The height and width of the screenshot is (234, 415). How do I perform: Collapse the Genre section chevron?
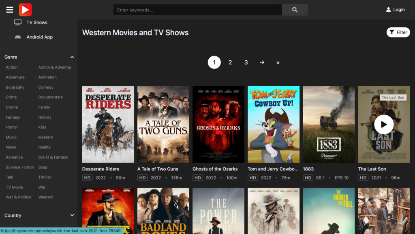(x=72, y=57)
